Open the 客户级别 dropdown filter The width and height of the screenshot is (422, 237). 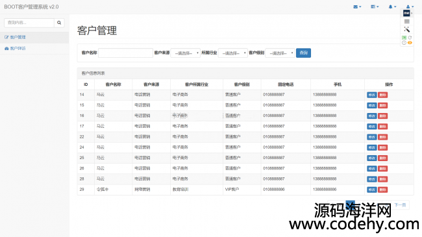280,53
